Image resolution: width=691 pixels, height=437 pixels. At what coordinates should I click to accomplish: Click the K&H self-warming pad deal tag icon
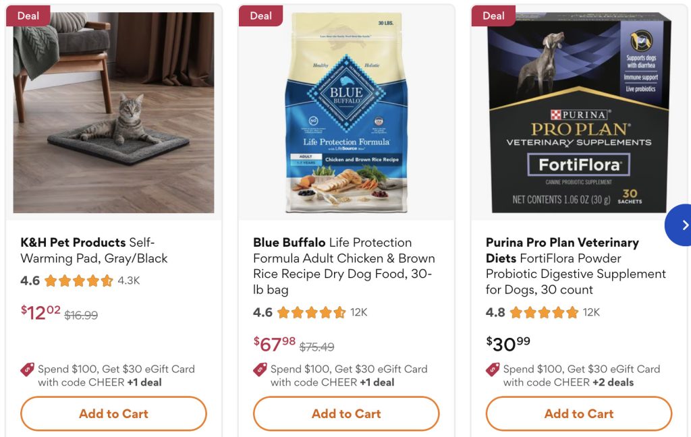point(28,369)
